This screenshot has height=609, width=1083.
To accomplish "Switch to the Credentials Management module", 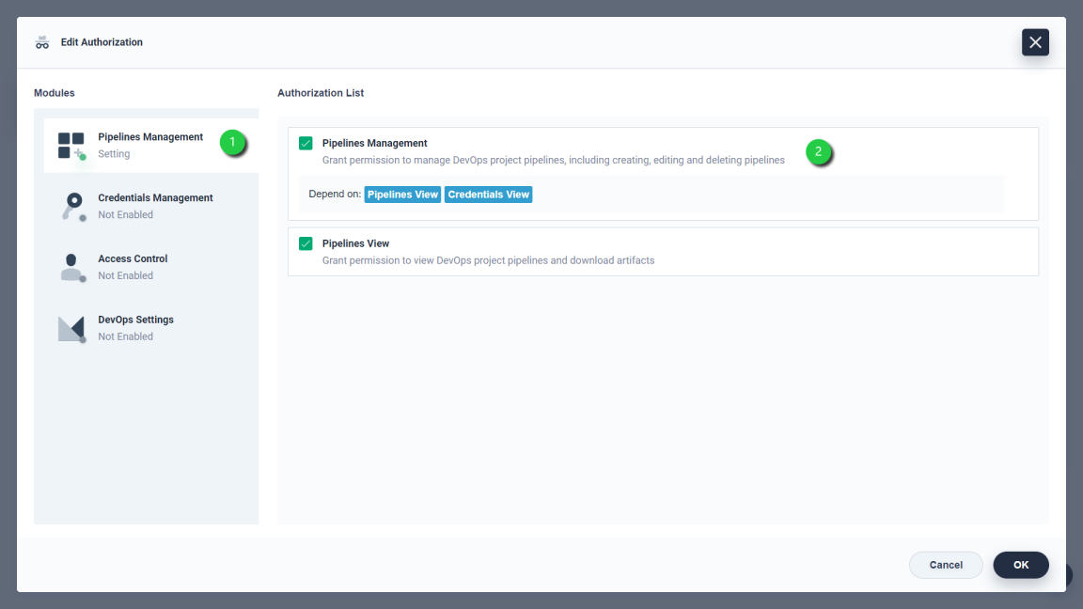I will tap(155, 198).
